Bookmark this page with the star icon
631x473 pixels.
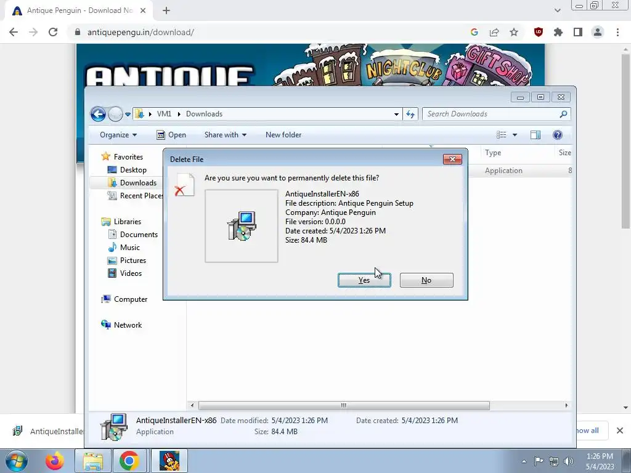click(514, 32)
